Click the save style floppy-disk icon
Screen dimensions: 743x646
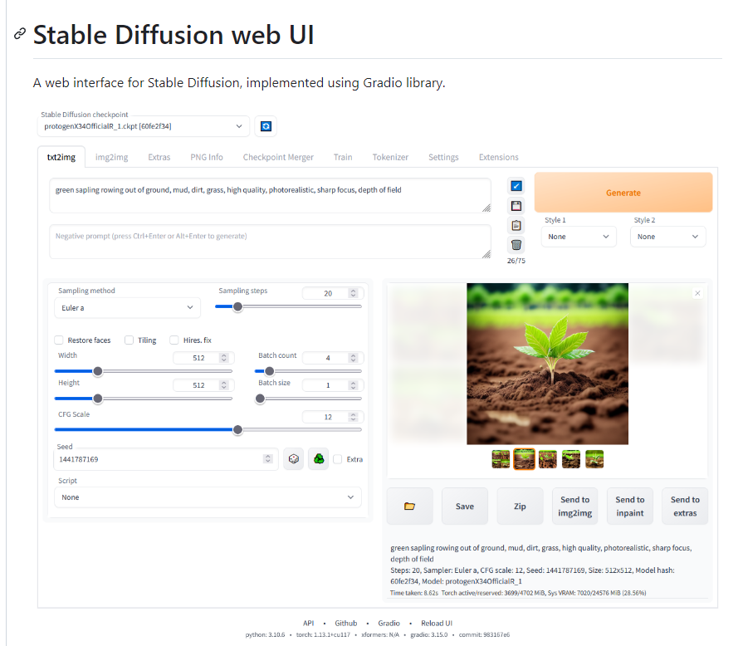click(516, 206)
